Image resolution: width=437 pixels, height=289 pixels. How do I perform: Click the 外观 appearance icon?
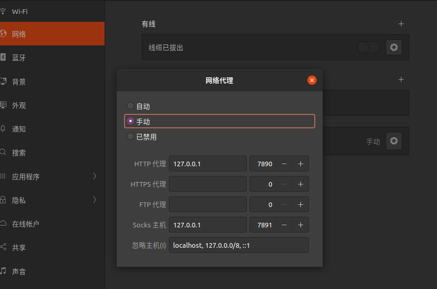click(x=5, y=105)
